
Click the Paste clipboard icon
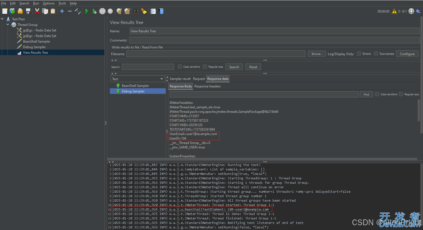(53, 11)
